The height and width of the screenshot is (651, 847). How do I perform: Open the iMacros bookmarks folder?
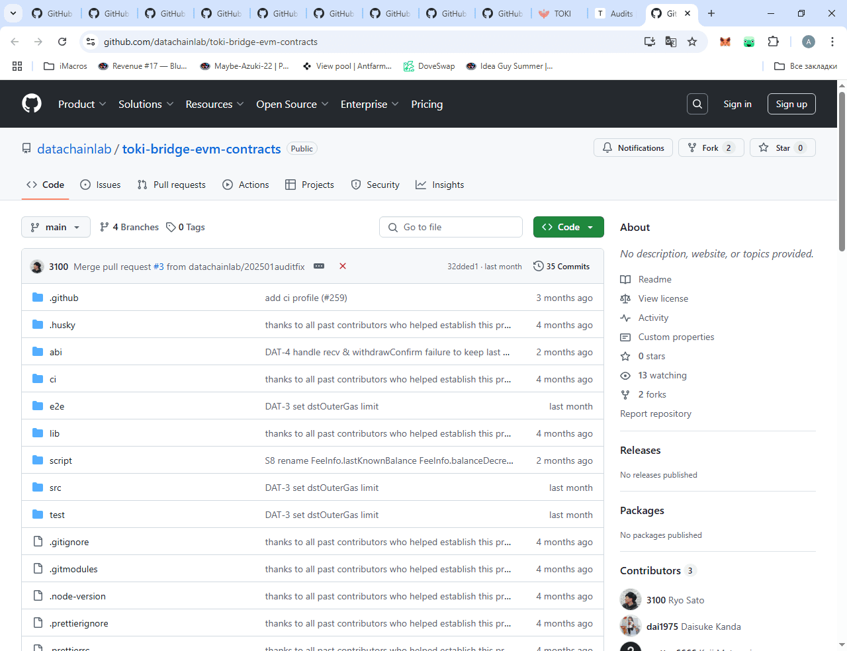(x=66, y=66)
